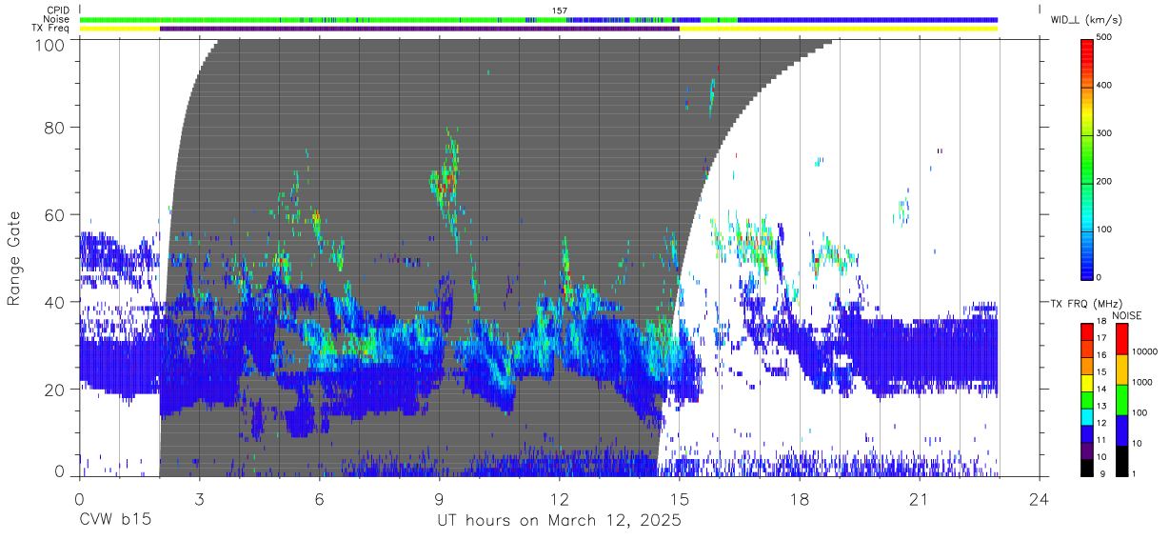This screenshot has width=1169, height=540.
Task: Click the 500 tick on width colorbar
Action: click(1105, 38)
